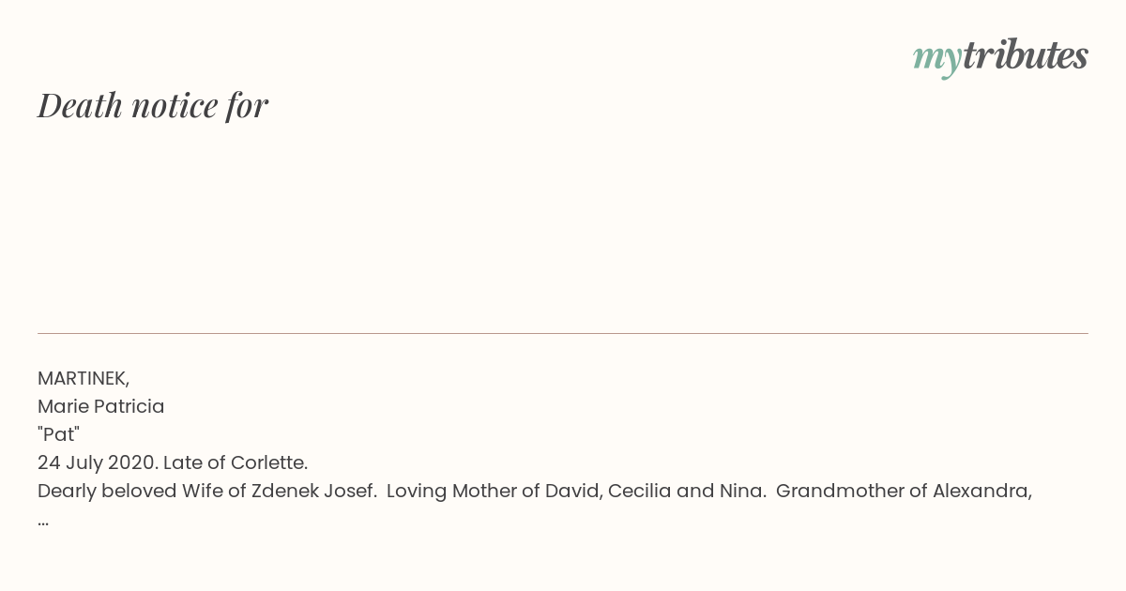Click the name Marie Patricia
This screenshot has width=1126, height=591.
[101, 406]
